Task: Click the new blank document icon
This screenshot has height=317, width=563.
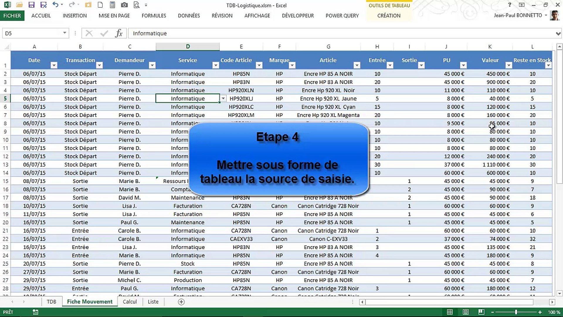Action: pos(100,5)
